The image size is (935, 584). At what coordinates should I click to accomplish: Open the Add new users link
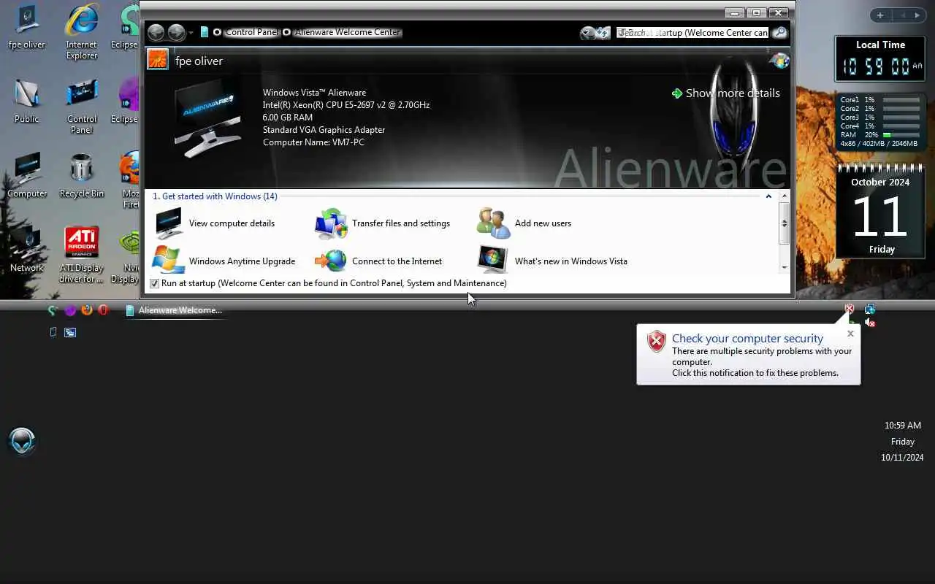click(543, 223)
